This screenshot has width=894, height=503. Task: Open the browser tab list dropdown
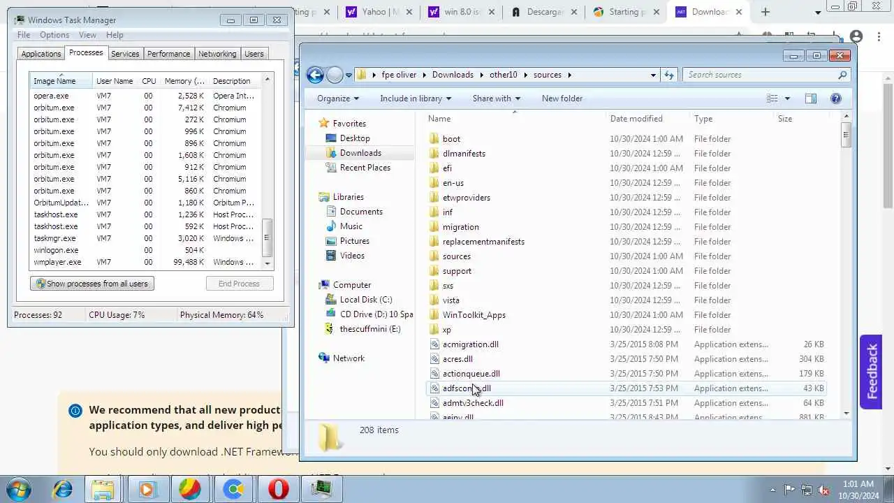pyautogui.click(x=818, y=13)
